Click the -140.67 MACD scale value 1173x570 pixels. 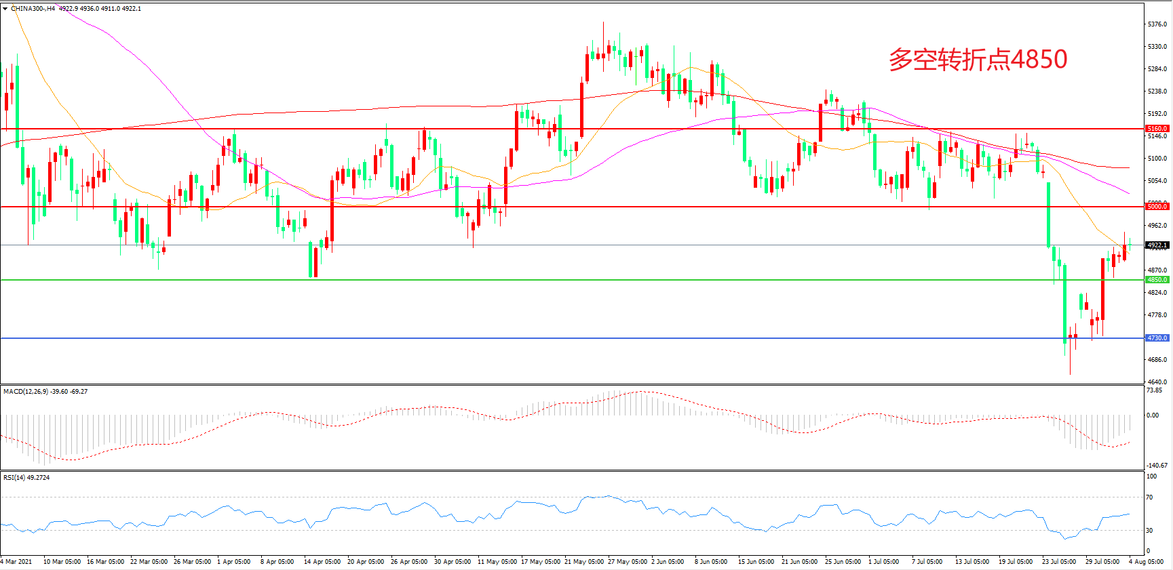pyautogui.click(x=1157, y=466)
